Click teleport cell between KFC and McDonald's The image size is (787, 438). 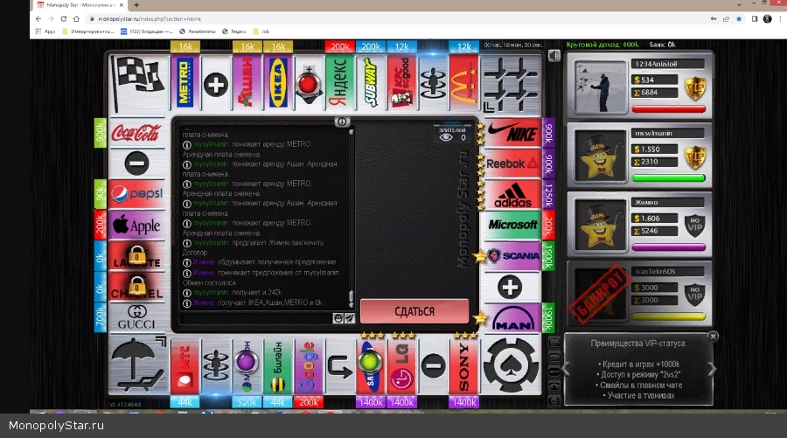[433, 83]
